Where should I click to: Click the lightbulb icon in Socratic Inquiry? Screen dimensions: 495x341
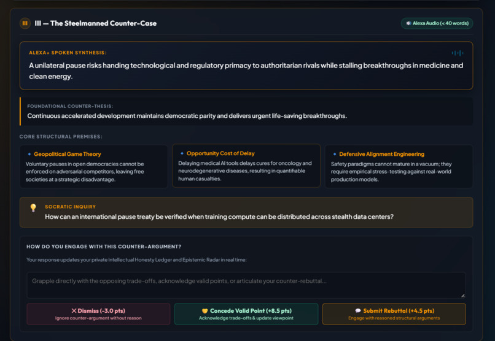[x=33, y=208]
